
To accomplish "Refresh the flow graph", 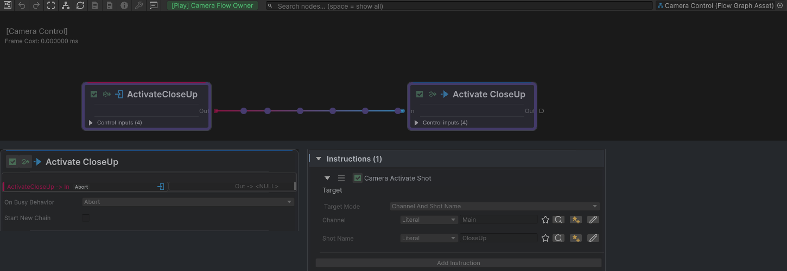I will (x=80, y=5).
